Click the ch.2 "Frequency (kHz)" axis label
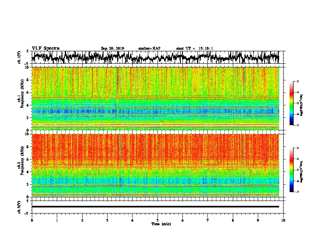This screenshot has height=247, width=319. click(x=22, y=161)
